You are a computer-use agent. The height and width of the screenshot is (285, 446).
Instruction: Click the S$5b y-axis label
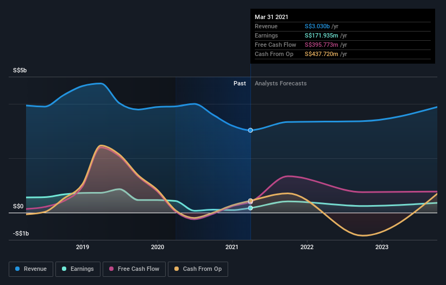20,70
